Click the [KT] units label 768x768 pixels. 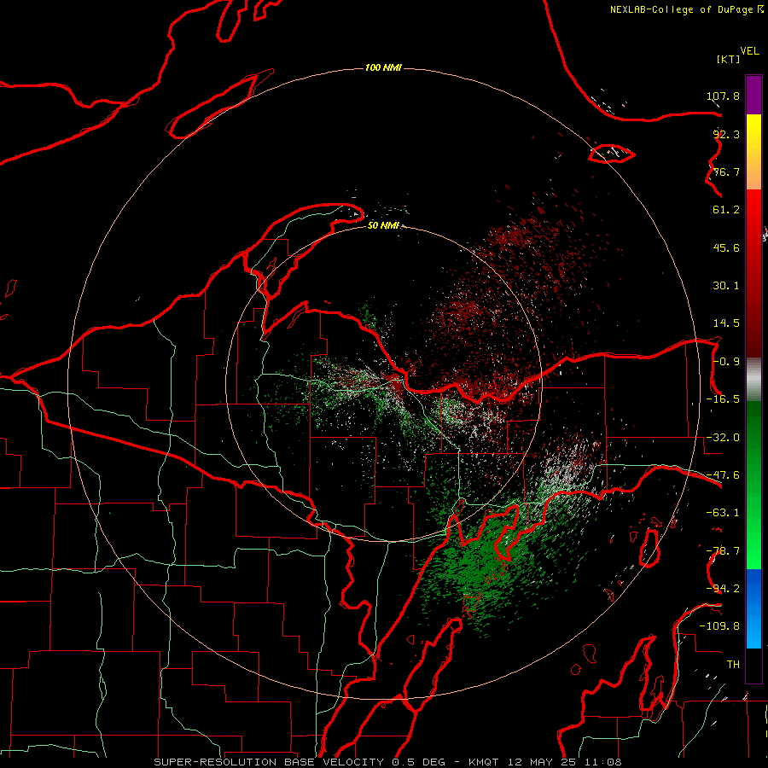729,59
